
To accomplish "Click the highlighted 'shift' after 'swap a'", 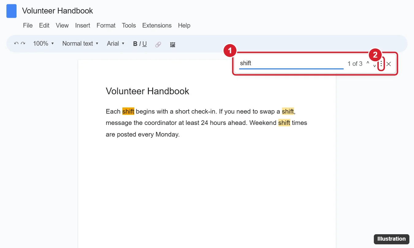I will point(288,111).
